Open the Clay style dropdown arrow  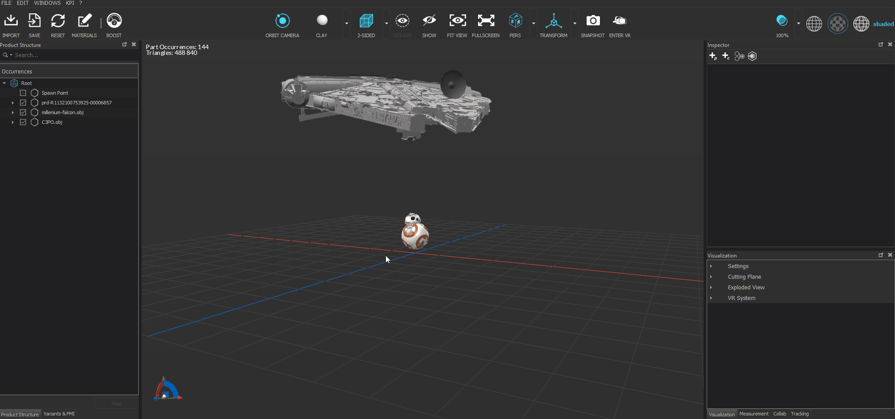(346, 23)
